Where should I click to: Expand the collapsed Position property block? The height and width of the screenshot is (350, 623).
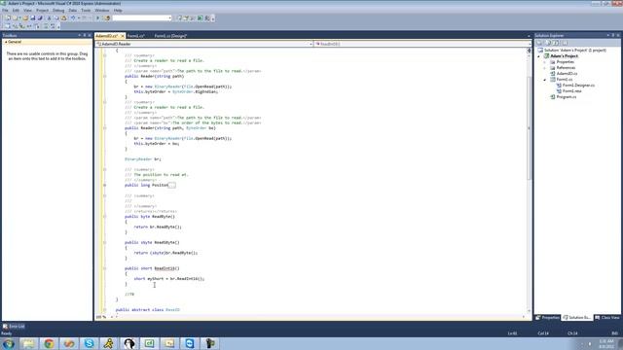pos(104,186)
